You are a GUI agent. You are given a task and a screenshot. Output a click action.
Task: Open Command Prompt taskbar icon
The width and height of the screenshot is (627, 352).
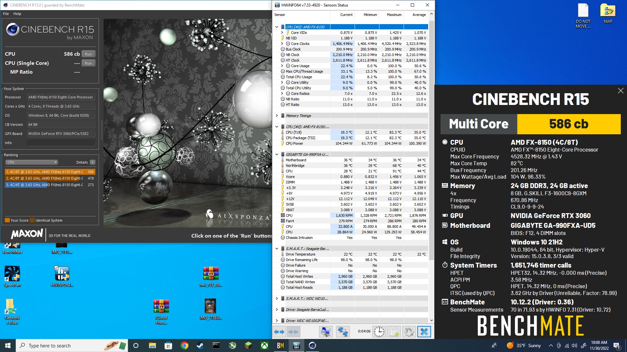pyautogui.click(x=216, y=345)
